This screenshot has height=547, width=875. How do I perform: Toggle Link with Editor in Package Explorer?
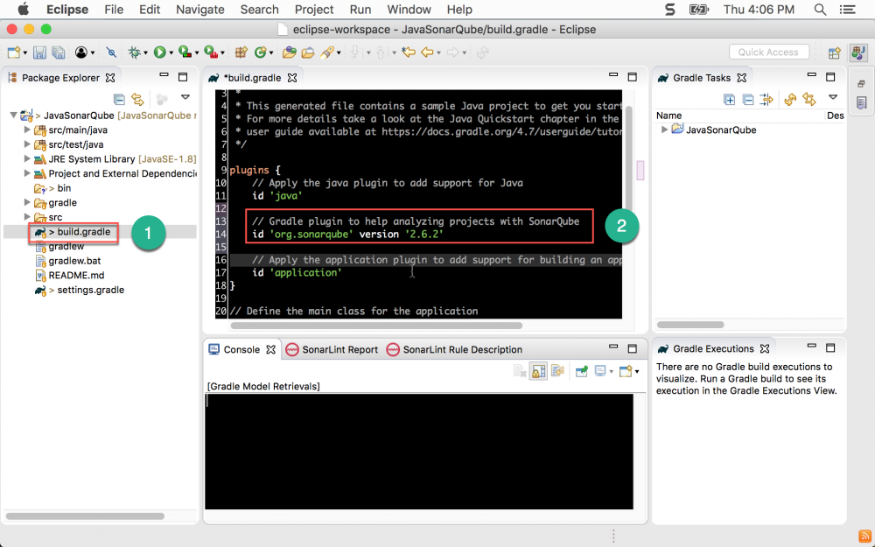point(137,100)
